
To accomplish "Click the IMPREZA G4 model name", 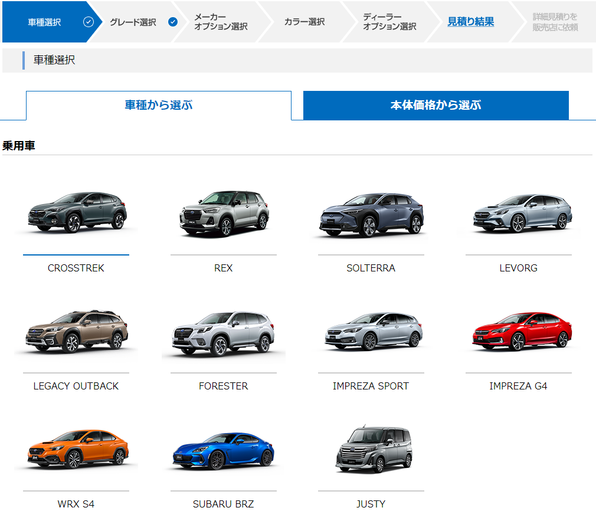I will (519, 386).
